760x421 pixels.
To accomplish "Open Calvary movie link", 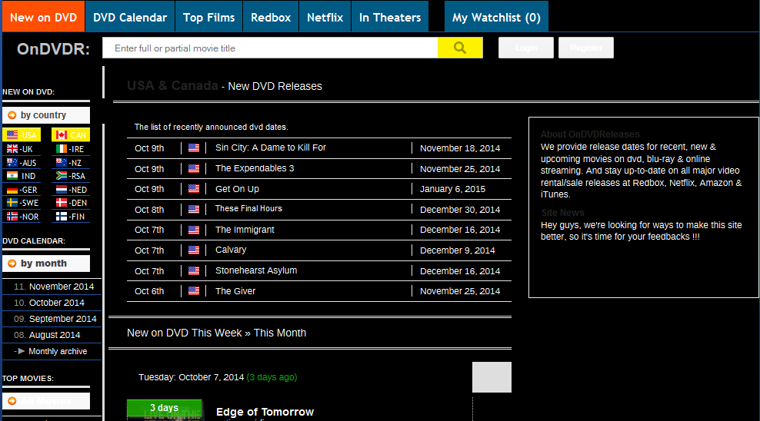I will pos(231,250).
